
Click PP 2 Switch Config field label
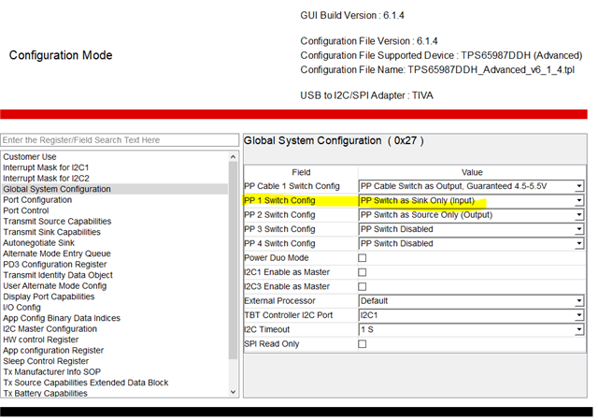point(279,214)
